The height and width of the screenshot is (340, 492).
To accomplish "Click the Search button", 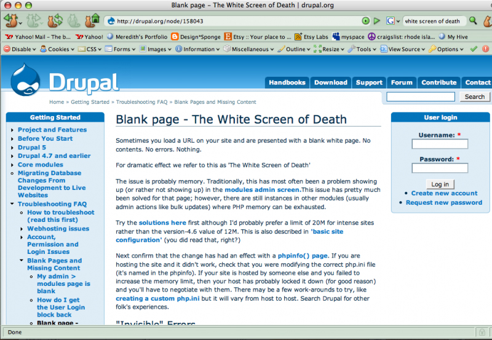I will (474, 97).
